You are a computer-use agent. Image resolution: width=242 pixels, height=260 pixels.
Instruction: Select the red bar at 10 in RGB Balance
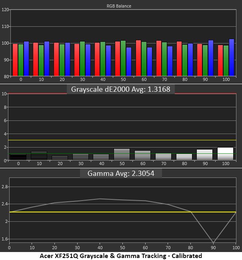pos(36,59)
